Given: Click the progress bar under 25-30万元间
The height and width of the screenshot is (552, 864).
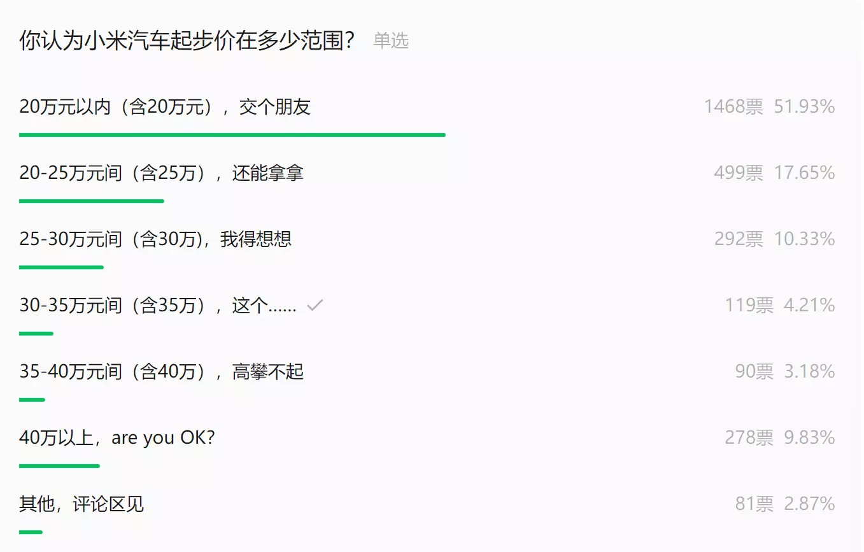Looking at the screenshot, I should click(61, 267).
